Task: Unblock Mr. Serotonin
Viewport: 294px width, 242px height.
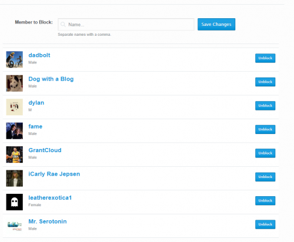Action: pyautogui.click(x=265, y=224)
